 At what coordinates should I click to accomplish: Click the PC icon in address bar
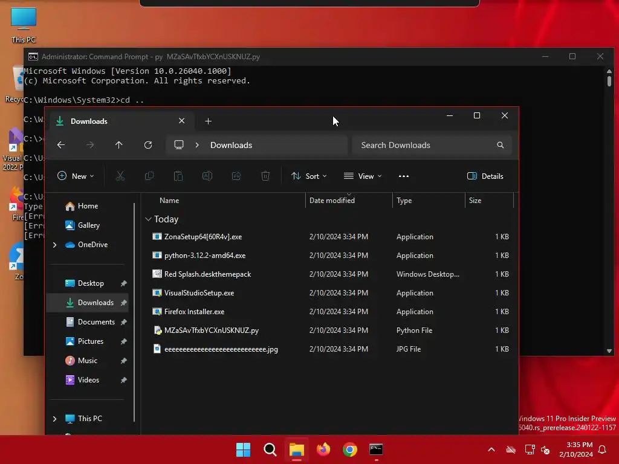(x=179, y=145)
